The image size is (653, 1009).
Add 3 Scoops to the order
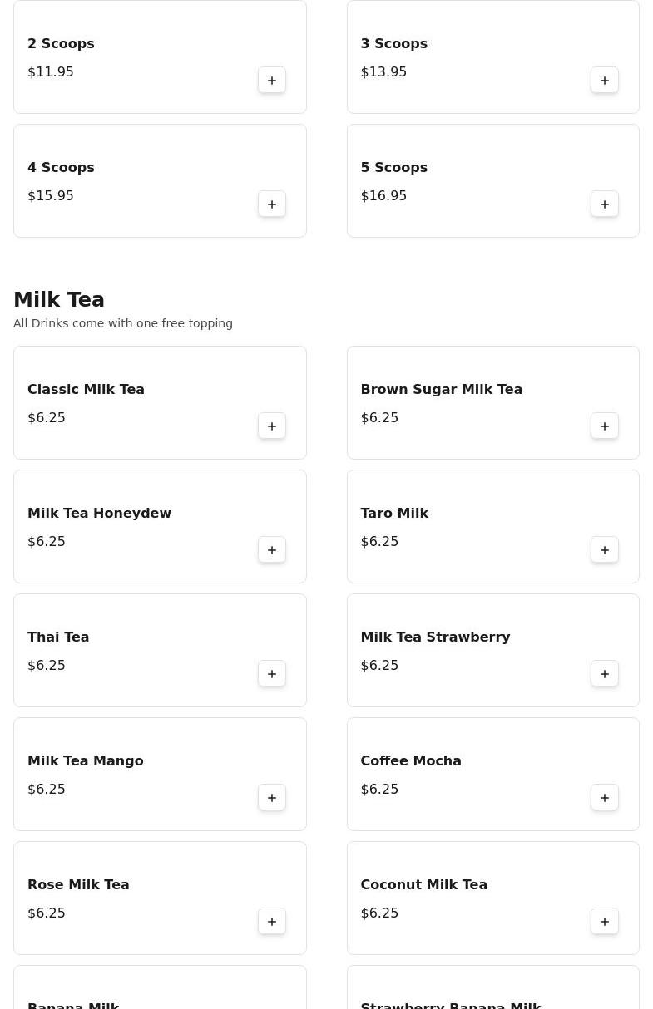click(x=605, y=81)
